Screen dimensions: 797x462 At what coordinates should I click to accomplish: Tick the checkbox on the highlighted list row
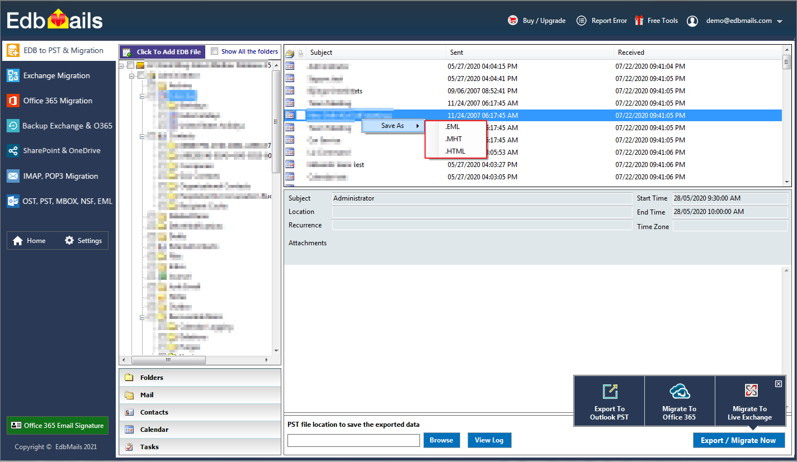click(x=301, y=116)
